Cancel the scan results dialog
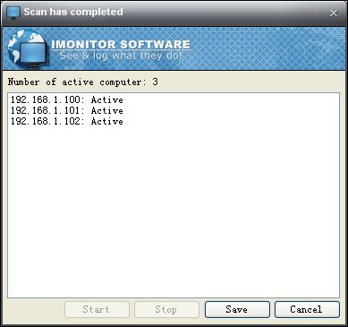Screen dimensions: 348x327 [307, 309]
